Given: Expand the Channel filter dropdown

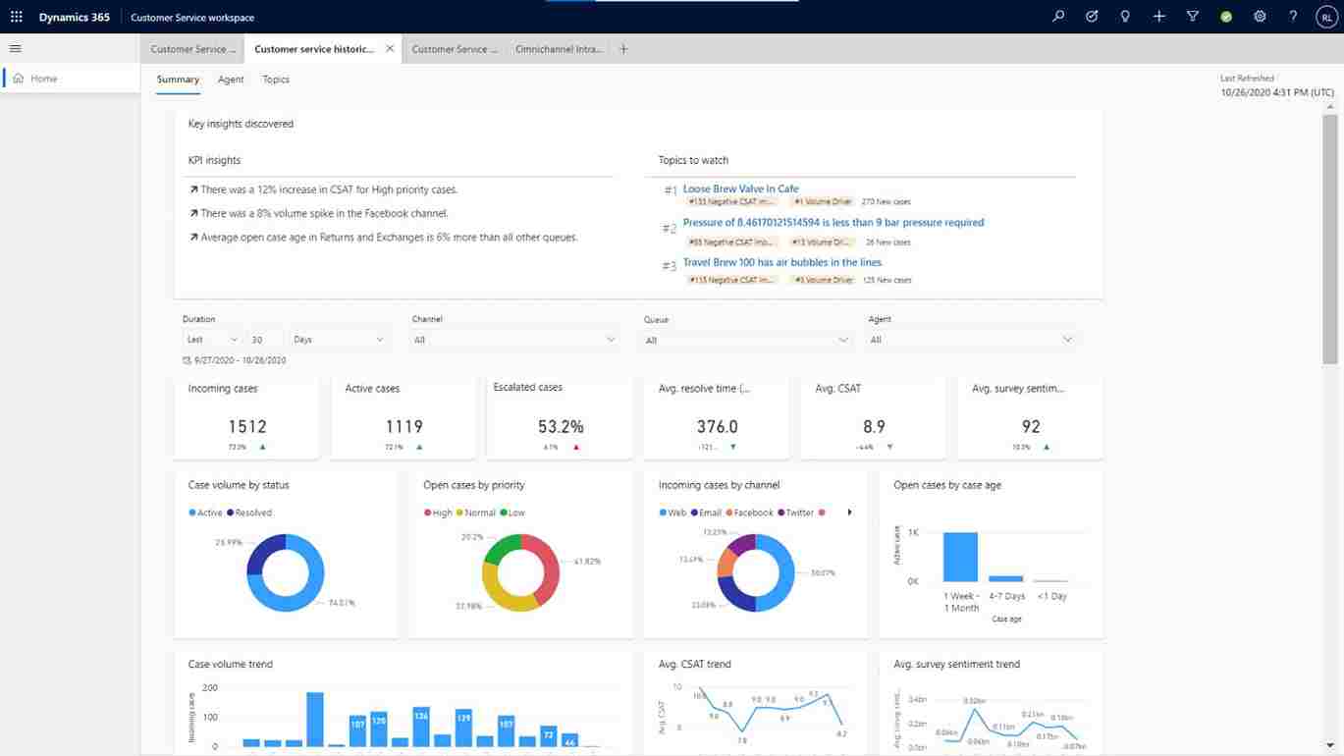Looking at the screenshot, I should point(514,340).
